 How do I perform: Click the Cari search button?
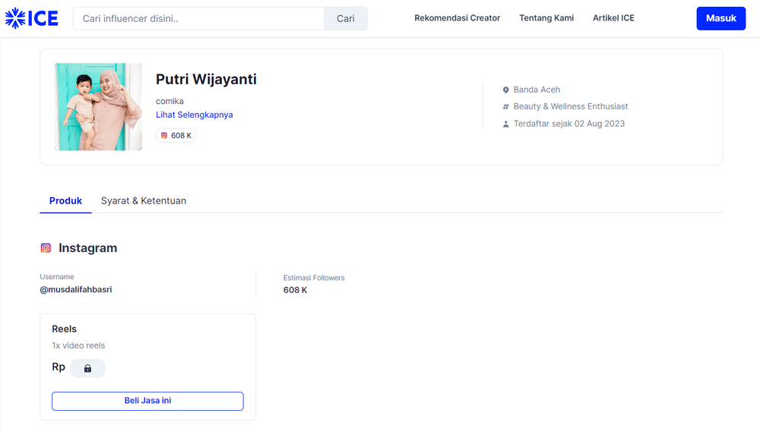pos(346,18)
